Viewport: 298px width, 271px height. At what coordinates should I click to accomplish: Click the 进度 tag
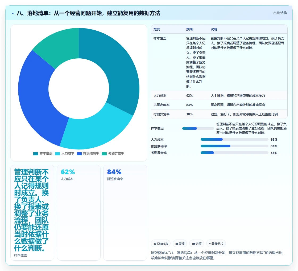click(197, 244)
